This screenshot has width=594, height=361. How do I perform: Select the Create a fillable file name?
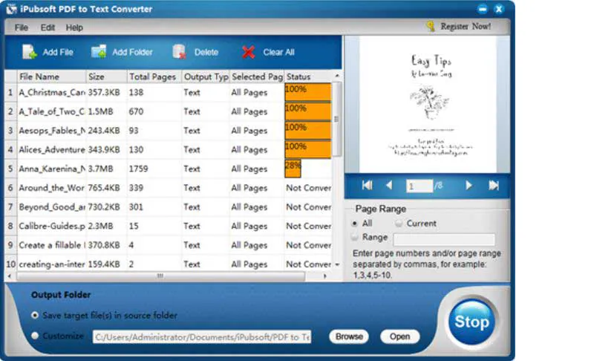pos(52,245)
